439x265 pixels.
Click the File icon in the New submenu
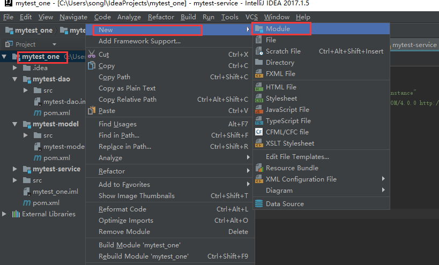[x=259, y=40]
